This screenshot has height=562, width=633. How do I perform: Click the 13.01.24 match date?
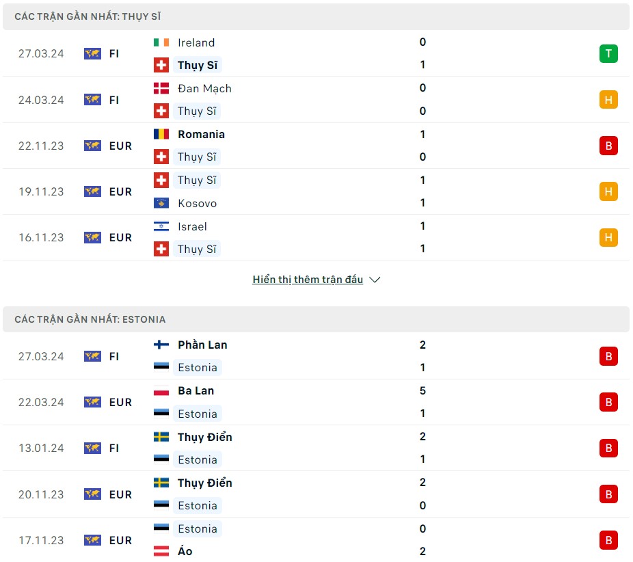point(41,448)
